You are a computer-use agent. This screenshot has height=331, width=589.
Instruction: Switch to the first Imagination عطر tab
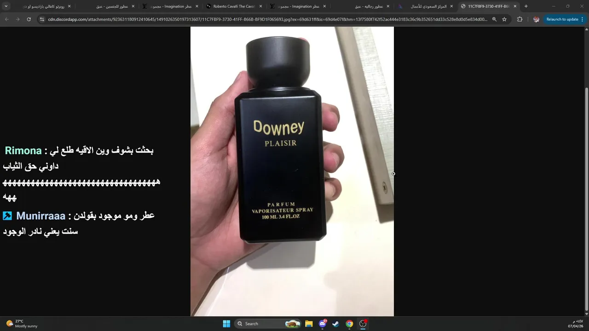[x=170, y=6]
